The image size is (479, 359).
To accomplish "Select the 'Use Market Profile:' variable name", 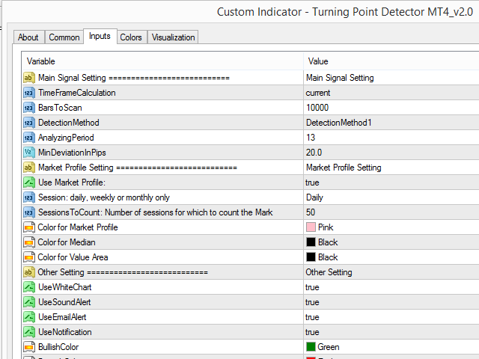I will point(72,182).
